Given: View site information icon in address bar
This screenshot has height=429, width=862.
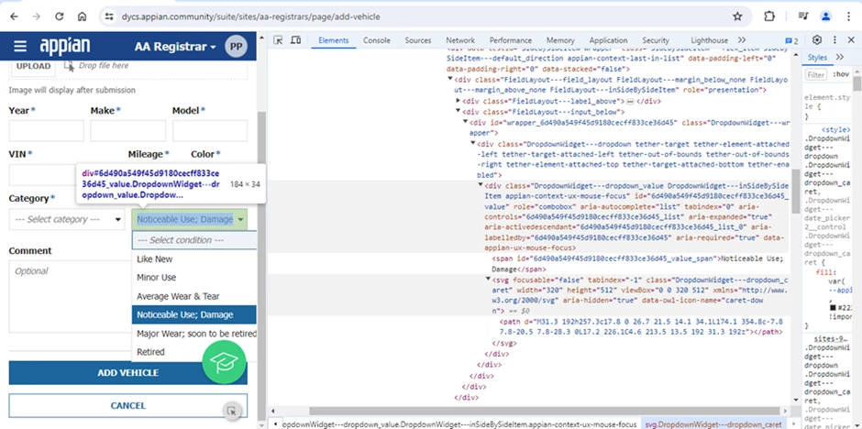Looking at the screenshot, I should [x=109, y=16].
